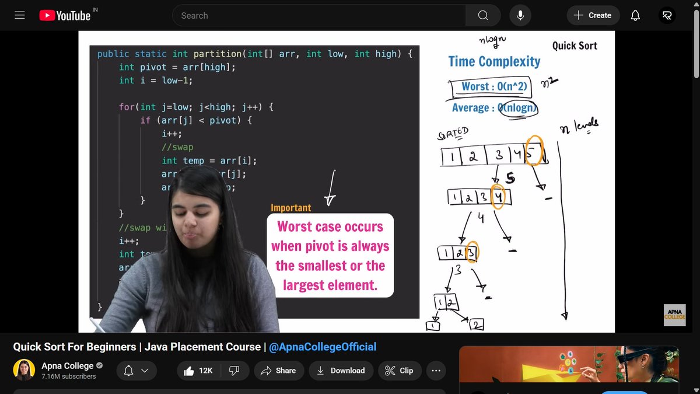
Task: Dislike the video
Action: [x=235, y=371]
